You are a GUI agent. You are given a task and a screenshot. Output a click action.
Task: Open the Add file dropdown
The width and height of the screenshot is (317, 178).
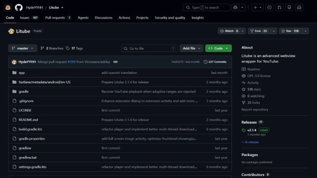[x=191, y=48]
